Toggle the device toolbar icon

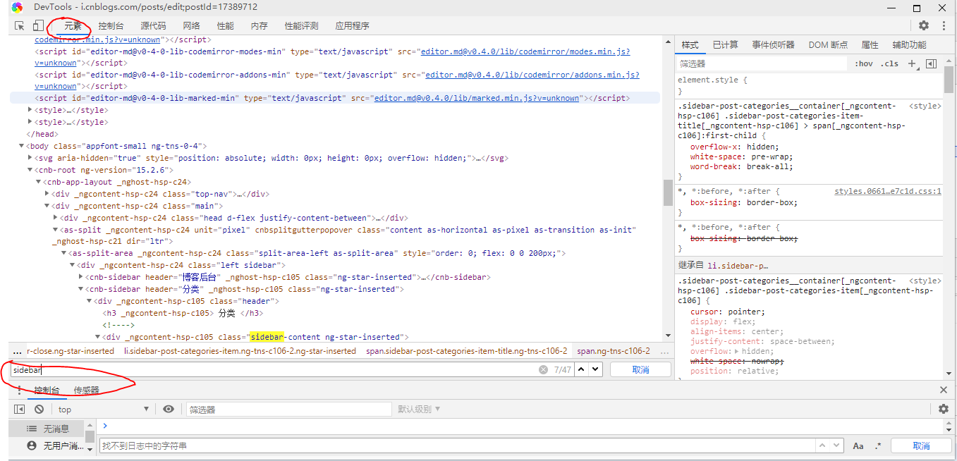[x=37, y=25]
